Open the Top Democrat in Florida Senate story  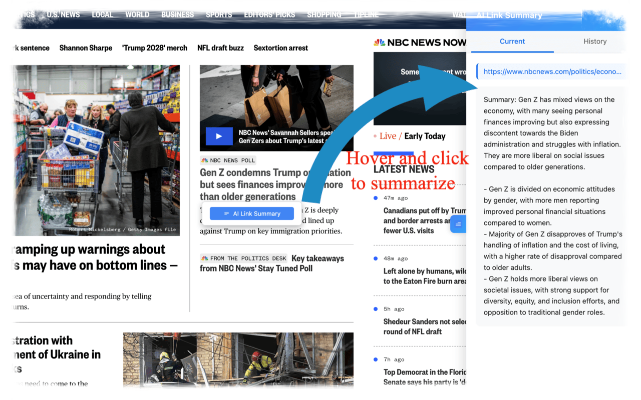point(425,377)
